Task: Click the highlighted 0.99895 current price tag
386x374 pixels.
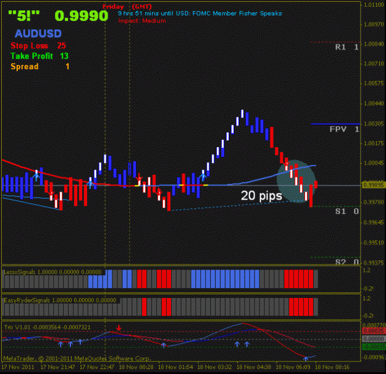Action: pos(374,185)
